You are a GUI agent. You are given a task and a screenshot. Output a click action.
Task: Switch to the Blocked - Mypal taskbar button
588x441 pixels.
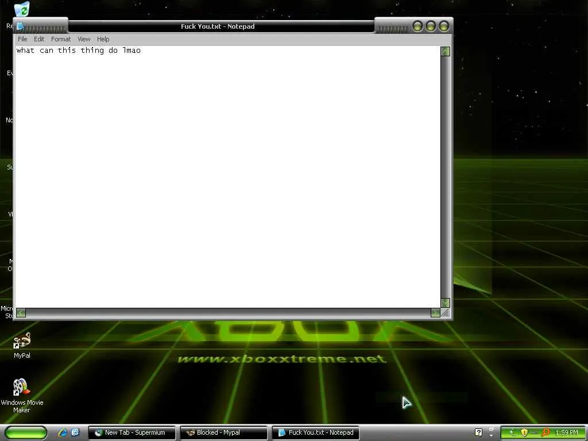coord(223,432)
